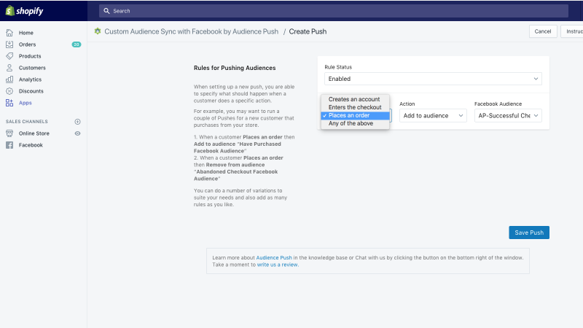
Task: Click the Instructions button
Action: (x=572, y=31)
